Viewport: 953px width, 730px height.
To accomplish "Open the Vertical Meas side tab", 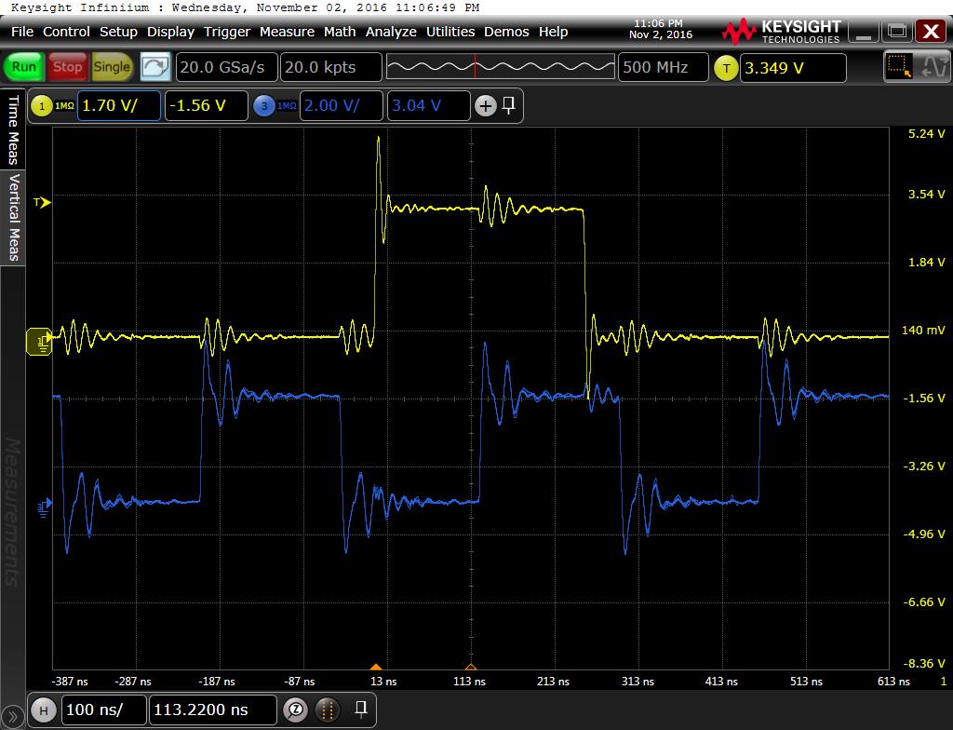I will point(13,217).
